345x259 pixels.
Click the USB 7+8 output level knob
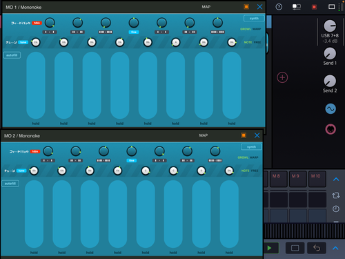coord(330,26)
